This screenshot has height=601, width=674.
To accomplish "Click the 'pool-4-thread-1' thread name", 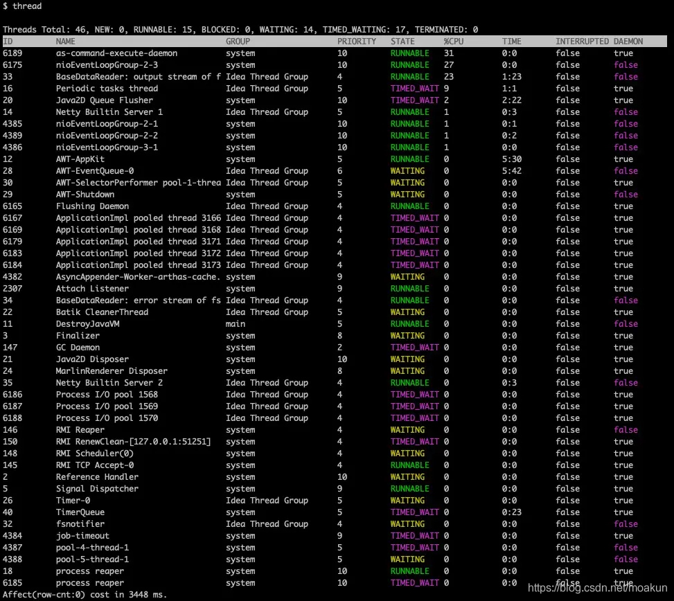I will [x=92, y=548].
